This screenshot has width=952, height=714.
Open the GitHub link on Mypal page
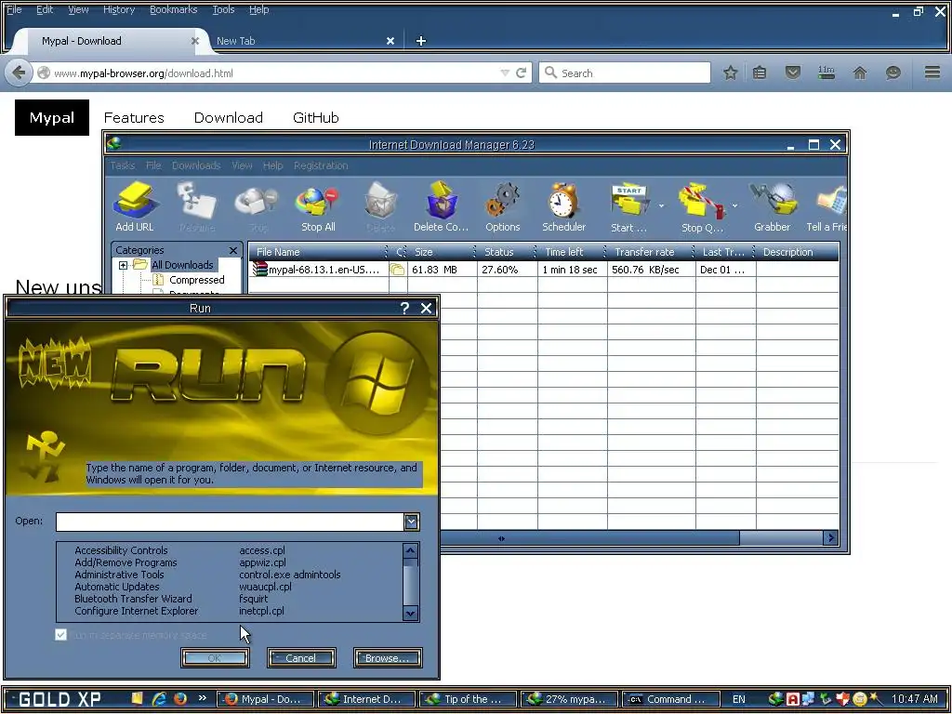[x=316, y=118]
